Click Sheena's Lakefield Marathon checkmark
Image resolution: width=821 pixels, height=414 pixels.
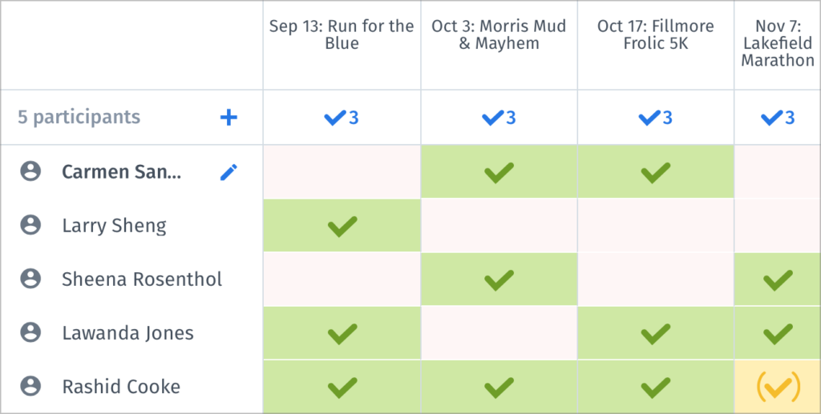[x=778, y=279]
